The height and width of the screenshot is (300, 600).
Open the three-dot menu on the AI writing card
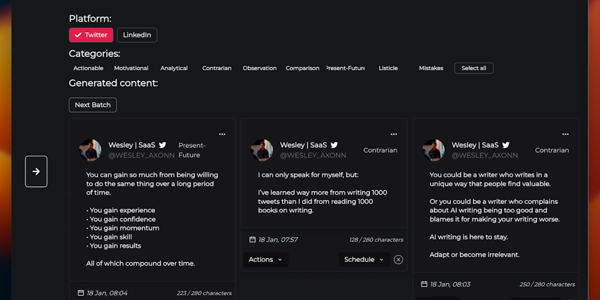(565, 134)
